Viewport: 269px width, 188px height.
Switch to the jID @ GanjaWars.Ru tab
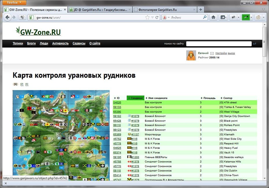click(x=100, y=10)
